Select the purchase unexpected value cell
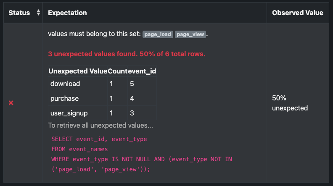The image size is (333, 186). (65, 98)
